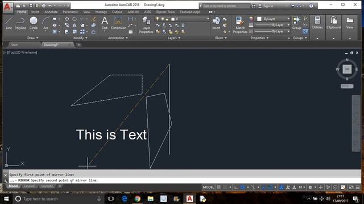Open Layer Properties manager
Screen dimensions: 364x204
pyautogui.click(x=146, y=25)
